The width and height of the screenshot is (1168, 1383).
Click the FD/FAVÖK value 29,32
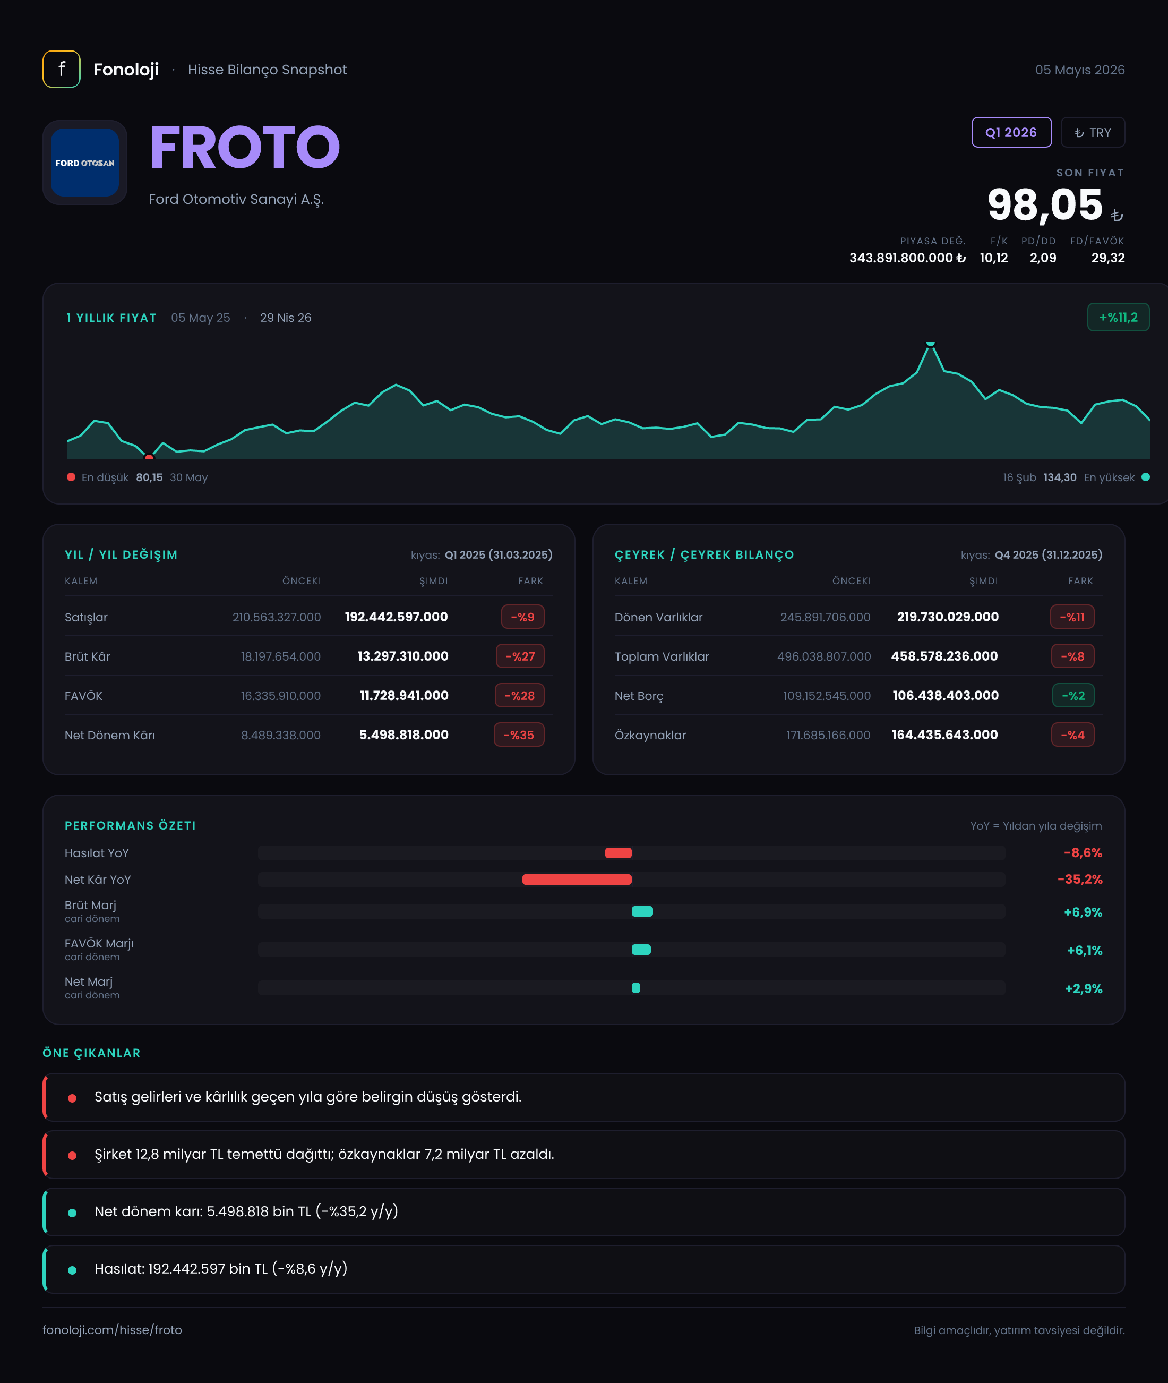coord(1108,258)
